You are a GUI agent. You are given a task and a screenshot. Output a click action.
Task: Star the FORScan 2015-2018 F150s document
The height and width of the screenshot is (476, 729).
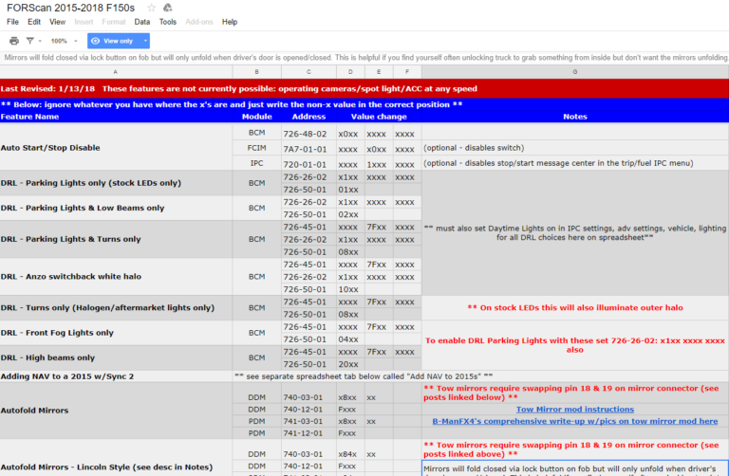pos(151,8)
